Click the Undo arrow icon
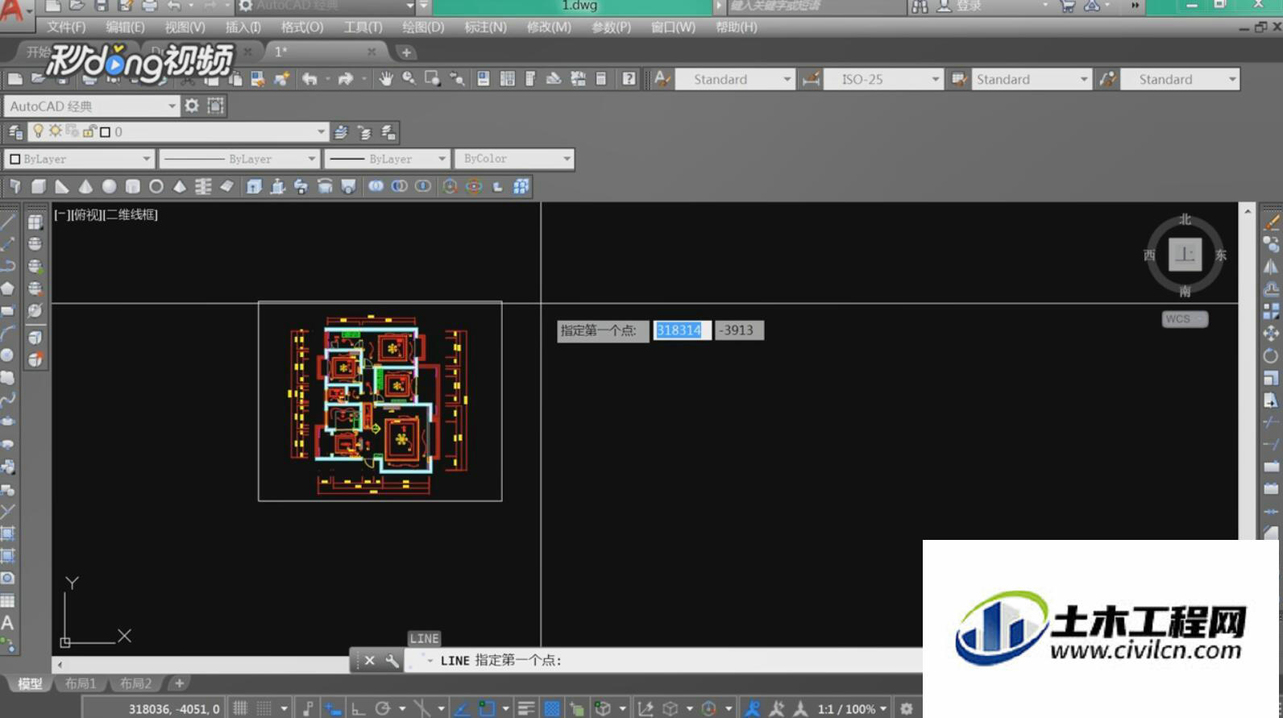This screenshot has height=718, width=1283. click(309, 79)
